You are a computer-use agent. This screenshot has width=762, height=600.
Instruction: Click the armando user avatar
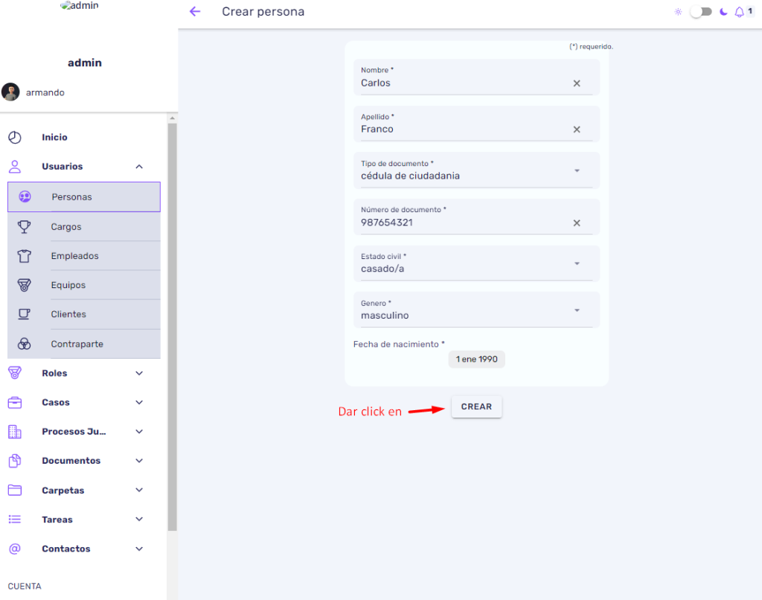pyautogui.click(x=10, y=92)
